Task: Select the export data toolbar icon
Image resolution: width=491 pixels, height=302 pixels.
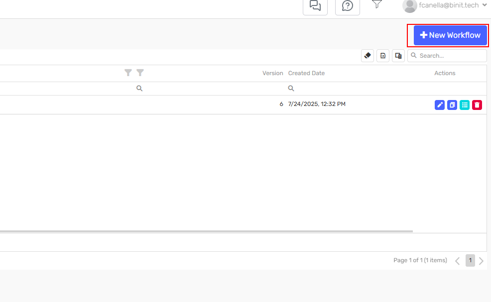Action: tap(382, 55)
